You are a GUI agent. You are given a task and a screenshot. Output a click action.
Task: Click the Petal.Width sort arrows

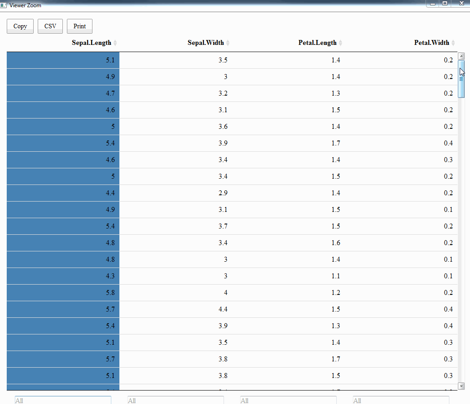click(x=453, y=43)
